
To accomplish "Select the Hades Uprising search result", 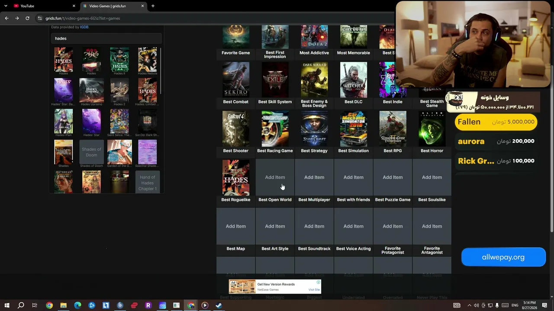I will coord(91,90).
